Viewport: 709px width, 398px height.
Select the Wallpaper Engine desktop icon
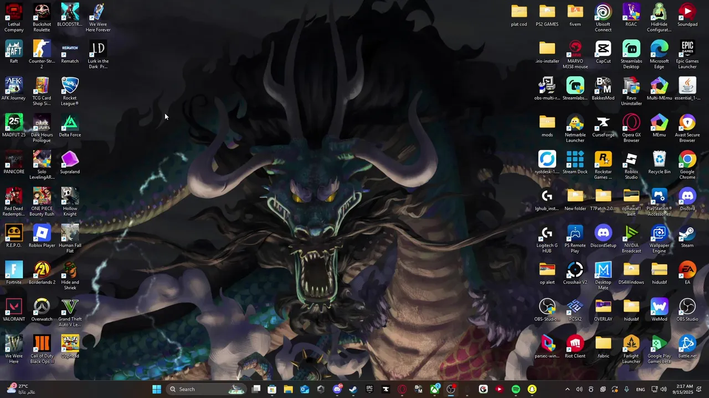[659, 239]
